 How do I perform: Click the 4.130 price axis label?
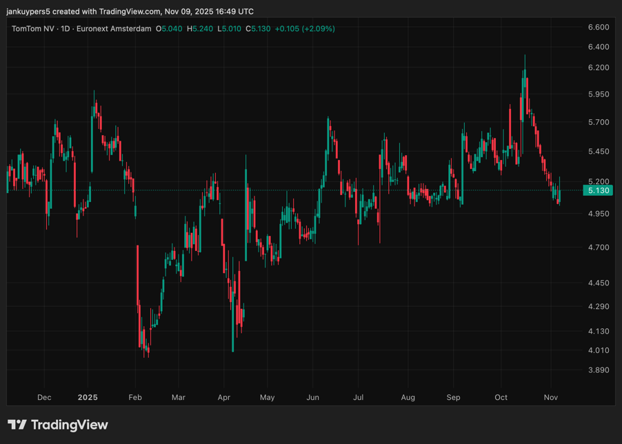click(599, 331)
